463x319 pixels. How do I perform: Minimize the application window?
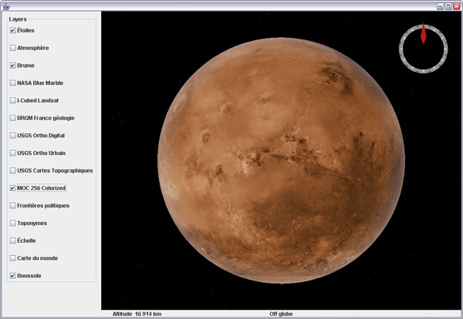441,6
